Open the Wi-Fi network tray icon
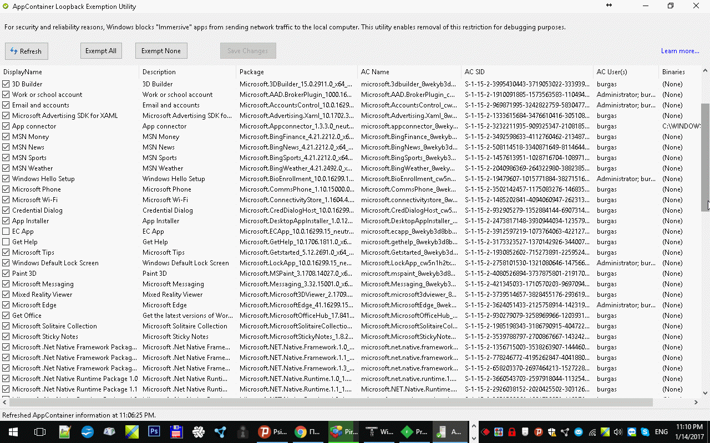 click(592, 432)
